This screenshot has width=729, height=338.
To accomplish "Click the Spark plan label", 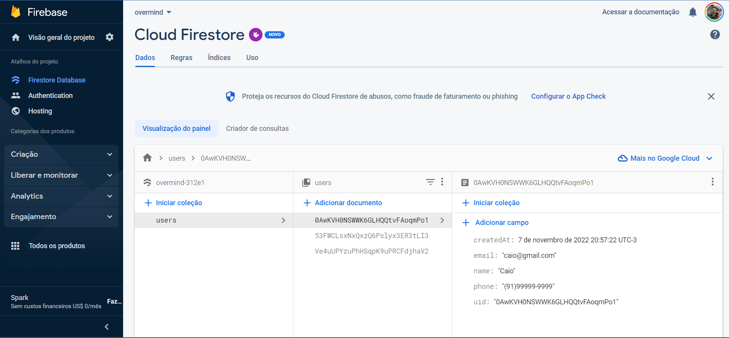I will [x=19, y=298].
